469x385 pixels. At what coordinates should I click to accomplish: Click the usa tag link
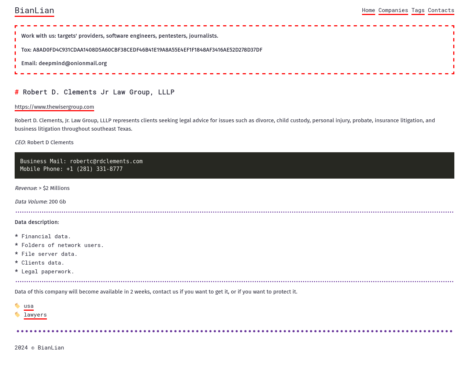[x=29, y=306]
